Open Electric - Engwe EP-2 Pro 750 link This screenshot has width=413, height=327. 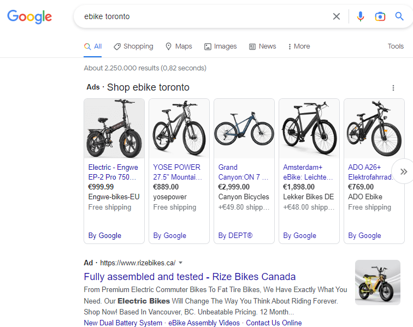(113, 172)
